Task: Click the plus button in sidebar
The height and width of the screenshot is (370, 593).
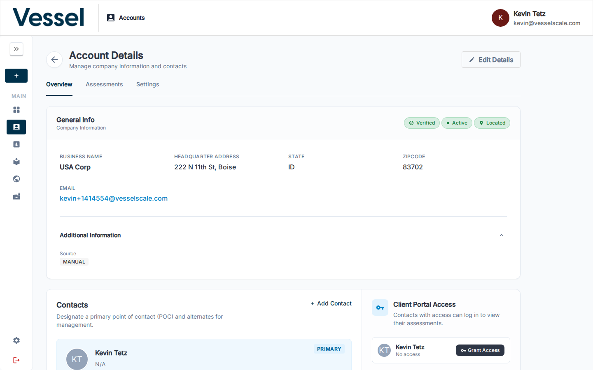Action: 16,76
